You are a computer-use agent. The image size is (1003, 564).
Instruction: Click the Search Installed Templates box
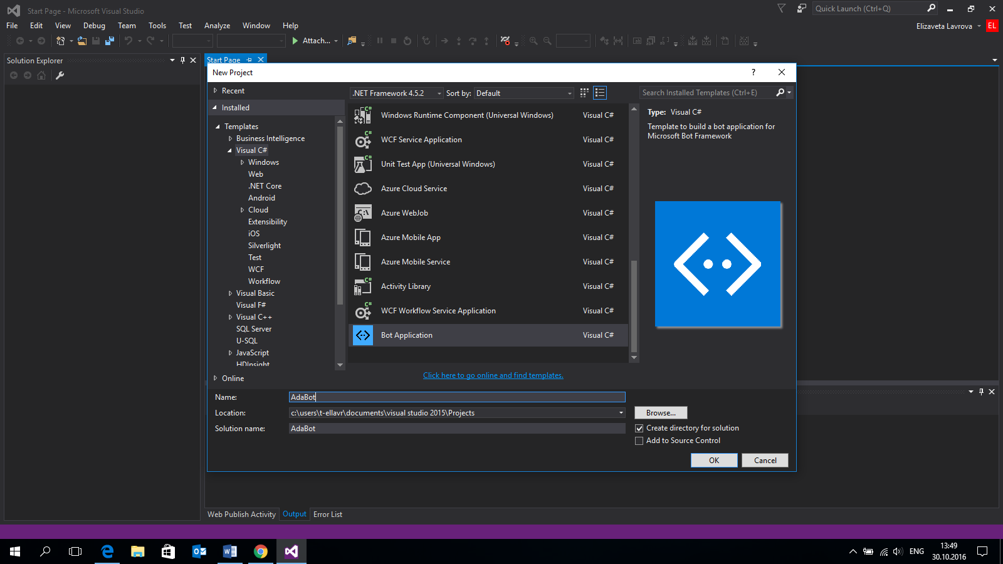point(707,93)
